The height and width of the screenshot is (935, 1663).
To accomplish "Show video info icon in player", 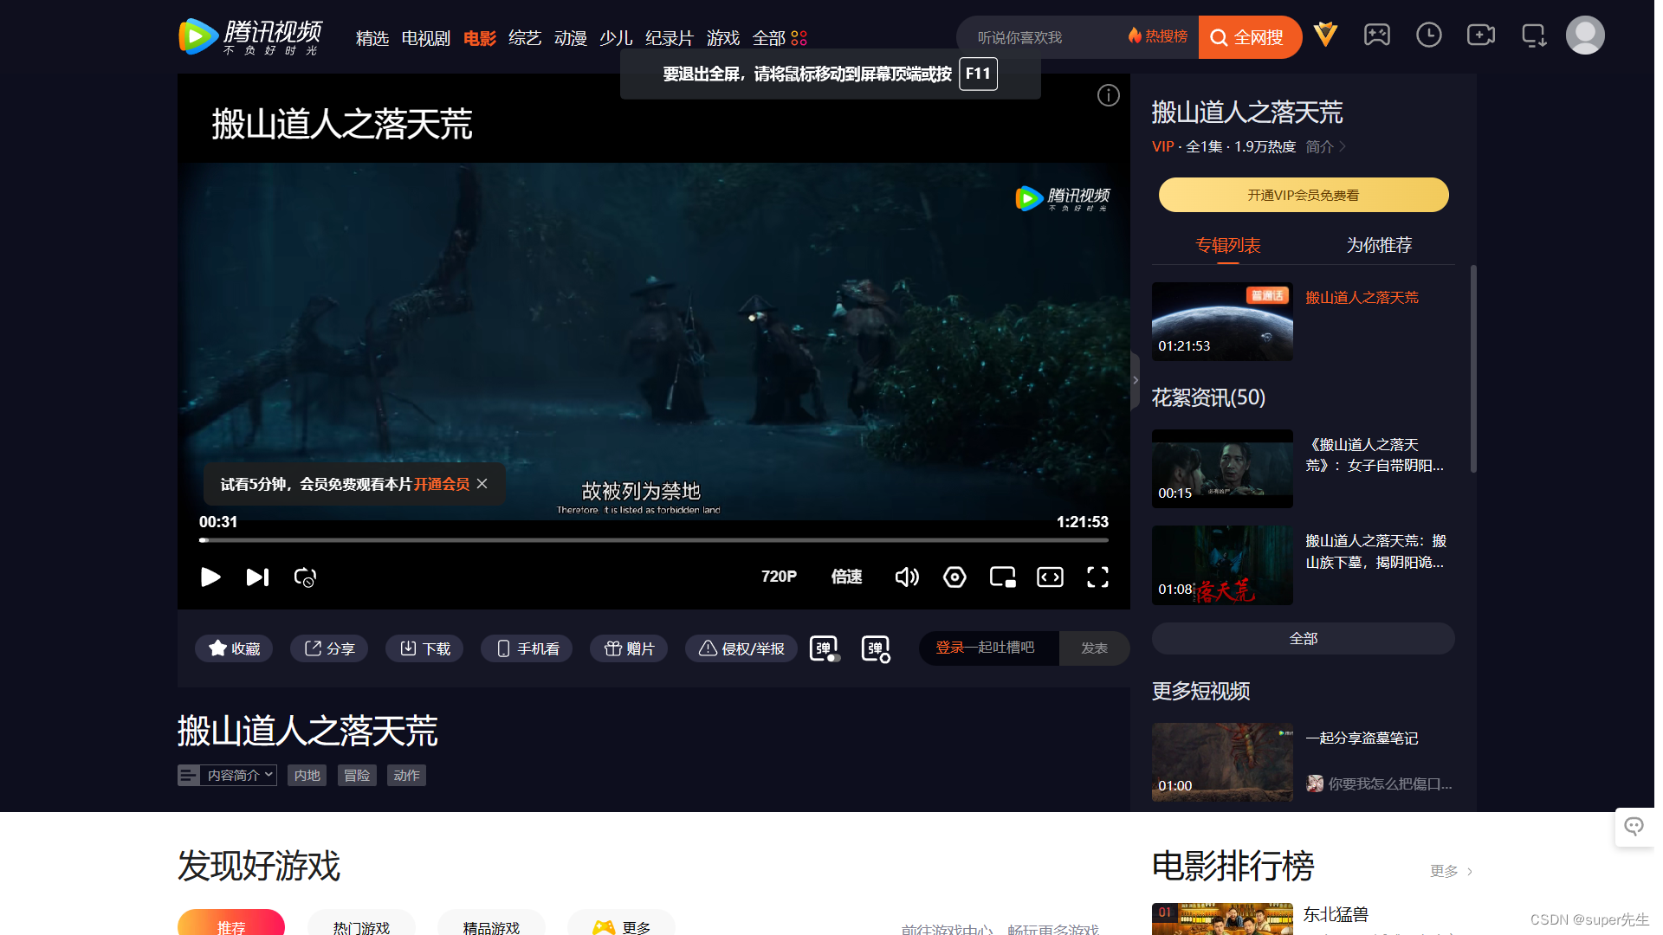I will pyautogui.click(x=1109, y=95).
